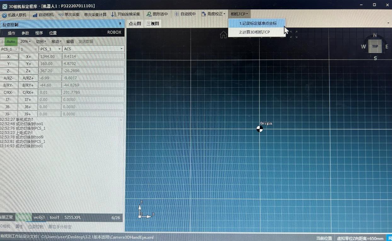Viewport: 392px width, 241px height.
Task: Click the Z- jog button
Action: (9, 71)
